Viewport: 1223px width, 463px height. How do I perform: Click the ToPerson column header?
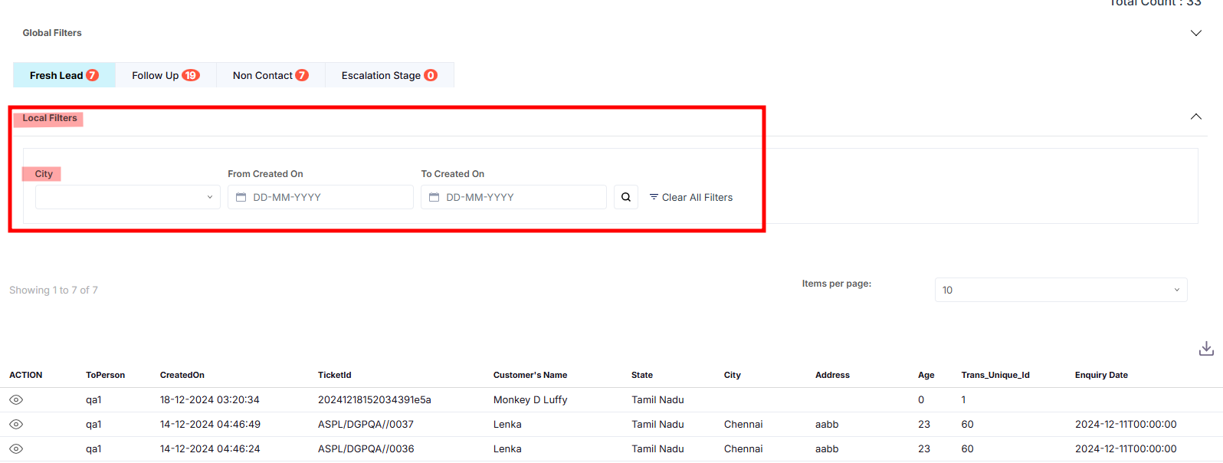[x=105, y=375]
